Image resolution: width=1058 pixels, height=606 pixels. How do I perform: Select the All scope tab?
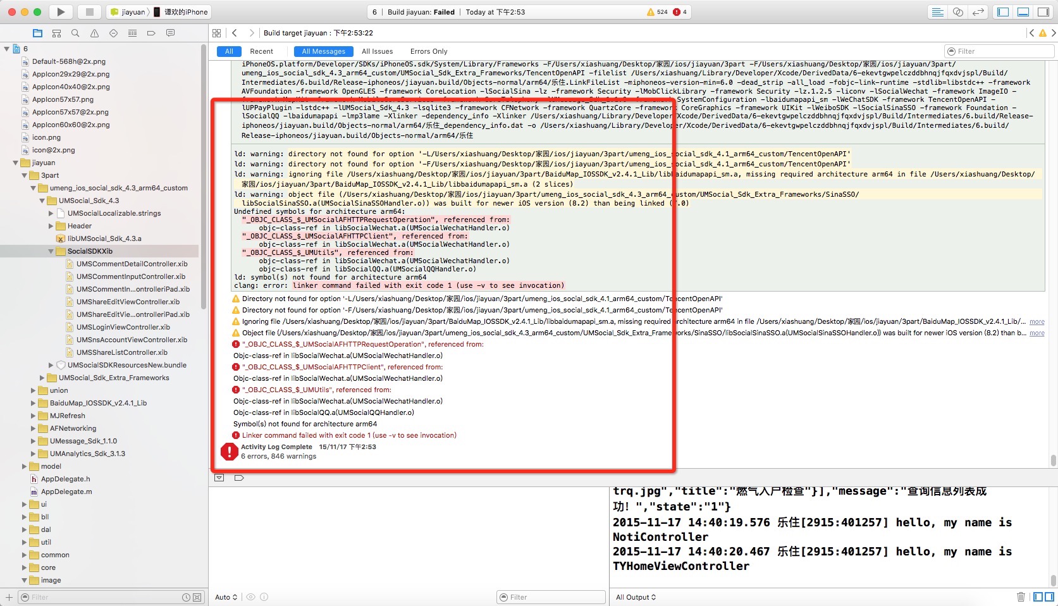pos(229,51)
